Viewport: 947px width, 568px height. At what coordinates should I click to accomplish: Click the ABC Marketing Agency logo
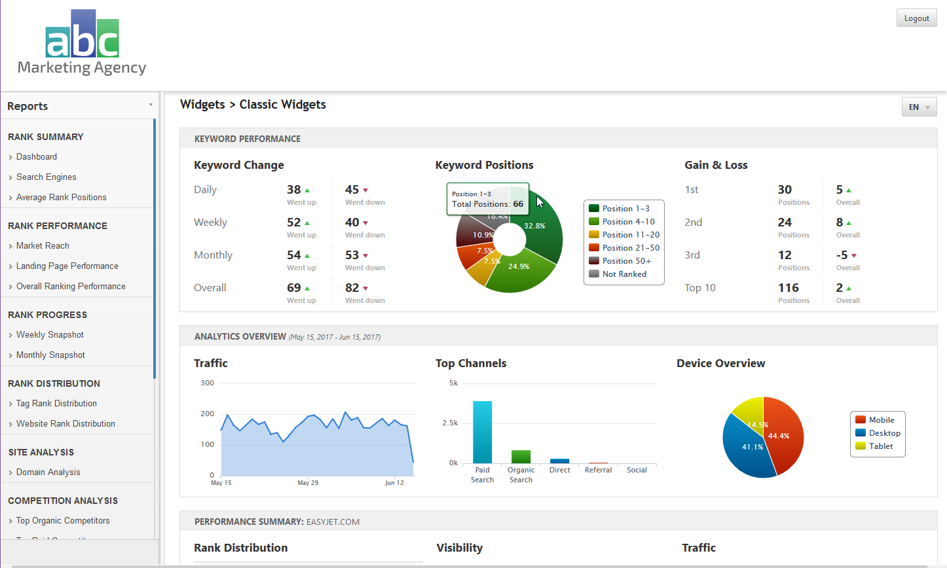tap(82, 43)
